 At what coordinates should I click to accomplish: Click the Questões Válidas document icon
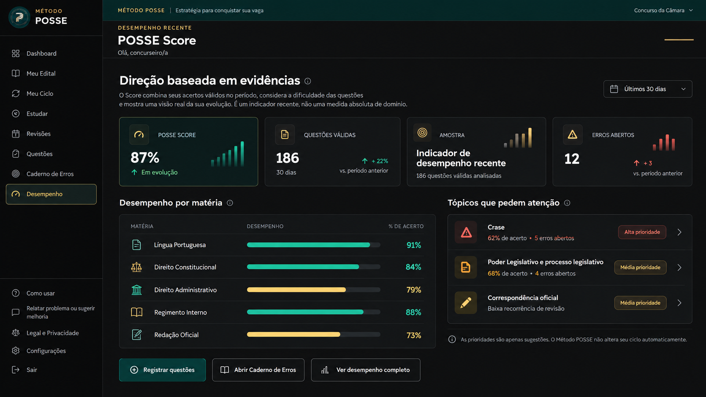point(285,135)
